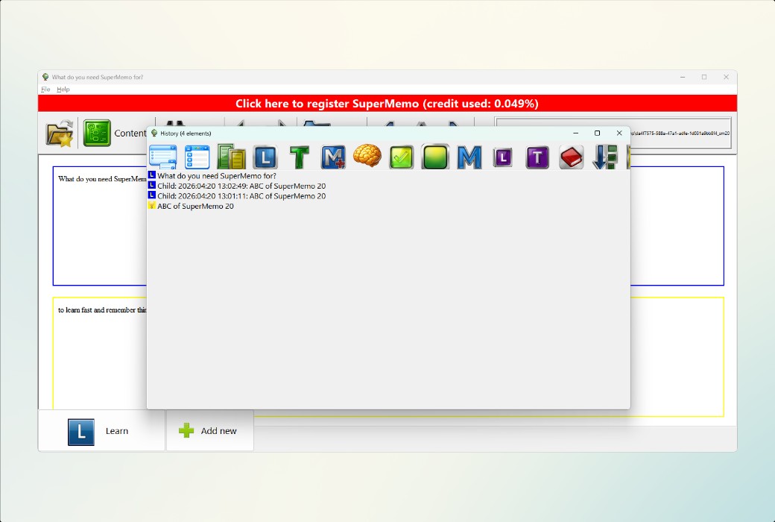Image resolution: width=775 pixels, height=522 pixels.
Task: Select the purple T template icon
Action: point(537,157)
